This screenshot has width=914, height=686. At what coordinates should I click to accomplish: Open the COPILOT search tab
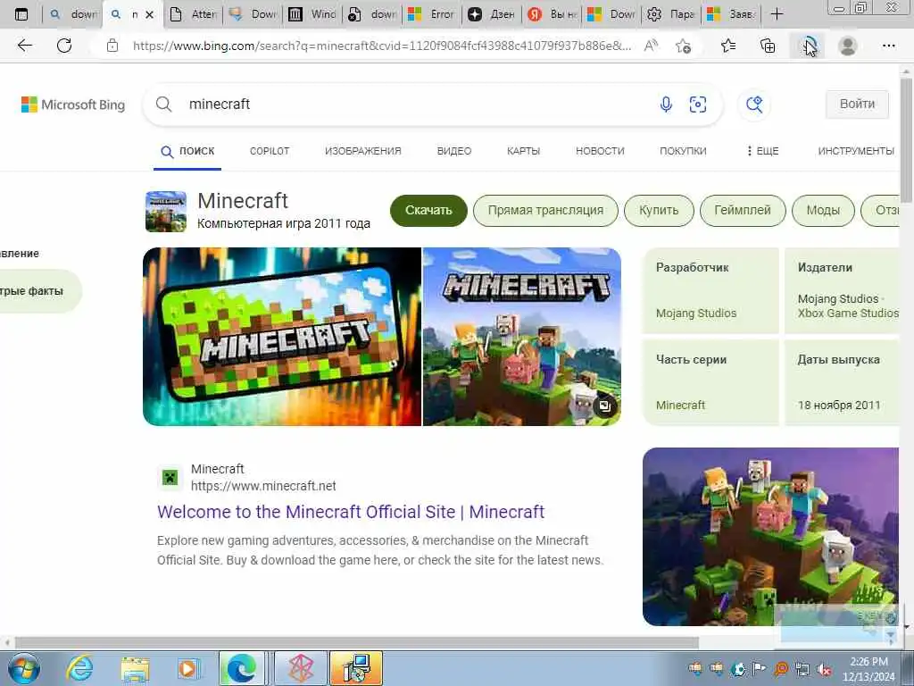pyautogui.click(x=270, y=151)
